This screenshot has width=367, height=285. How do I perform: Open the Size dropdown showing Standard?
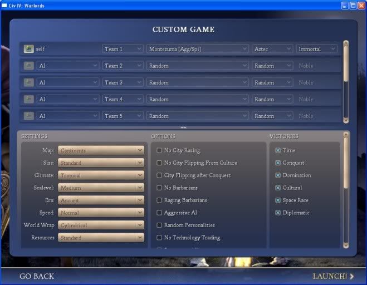(x=101, y=163)
